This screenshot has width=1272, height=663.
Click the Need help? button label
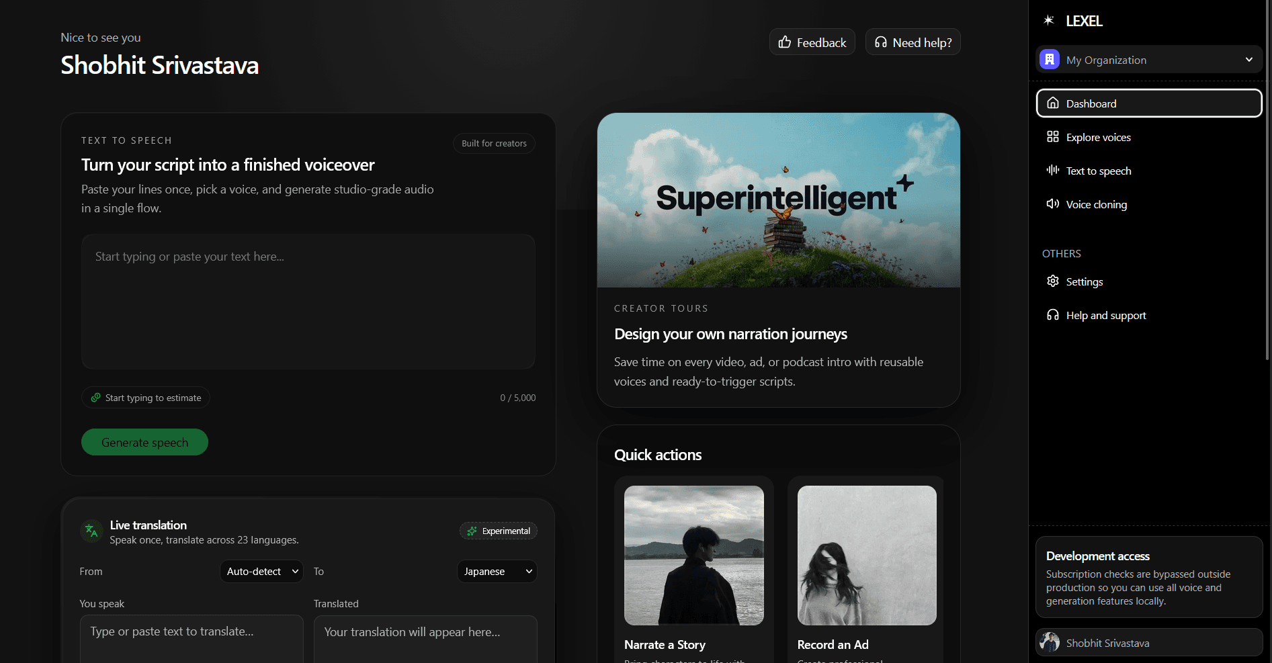[x=922, y=42]
